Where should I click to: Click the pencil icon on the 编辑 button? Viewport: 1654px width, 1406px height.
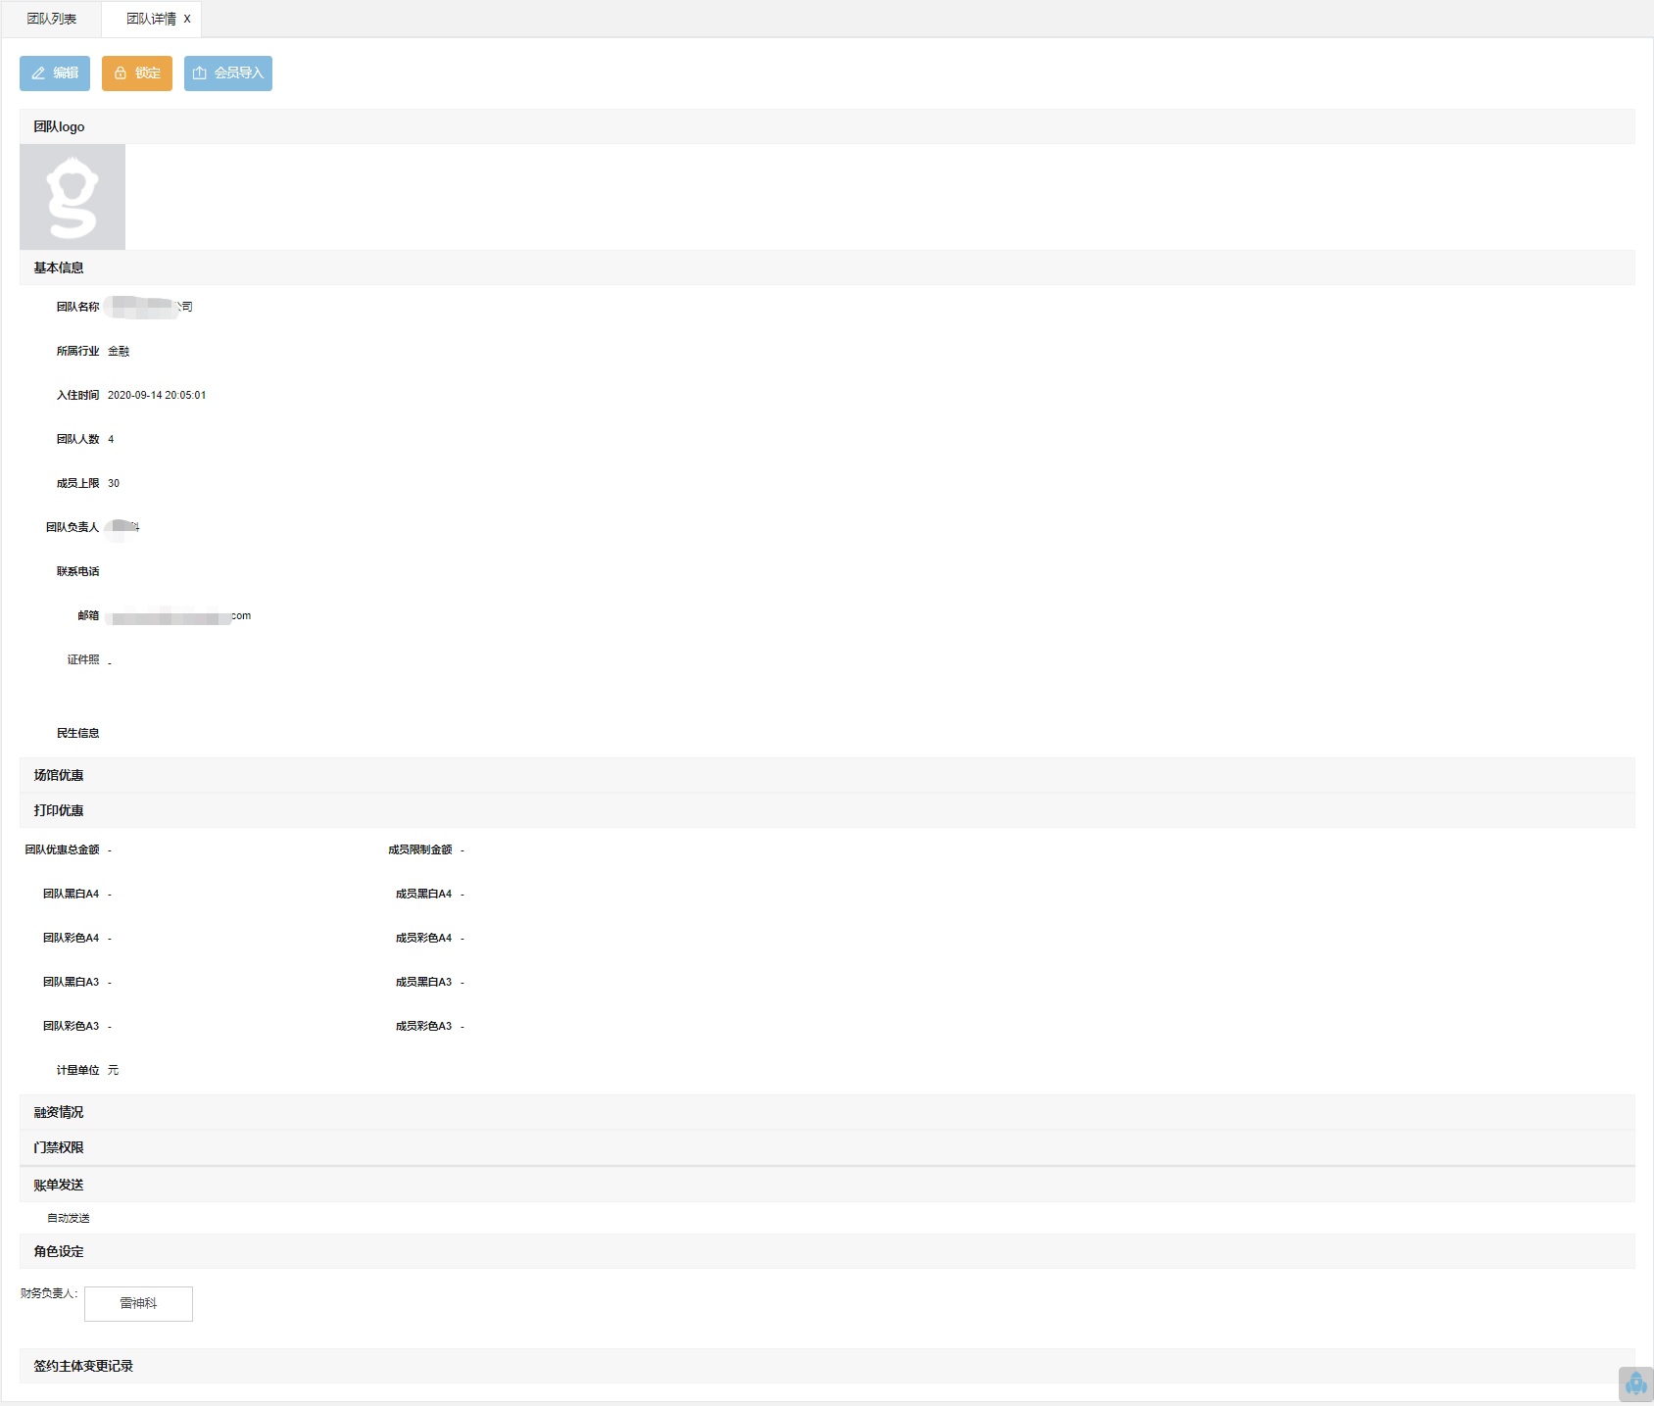click(38, 73)
